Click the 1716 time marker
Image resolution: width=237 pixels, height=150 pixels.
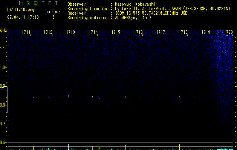click(138, 32)
